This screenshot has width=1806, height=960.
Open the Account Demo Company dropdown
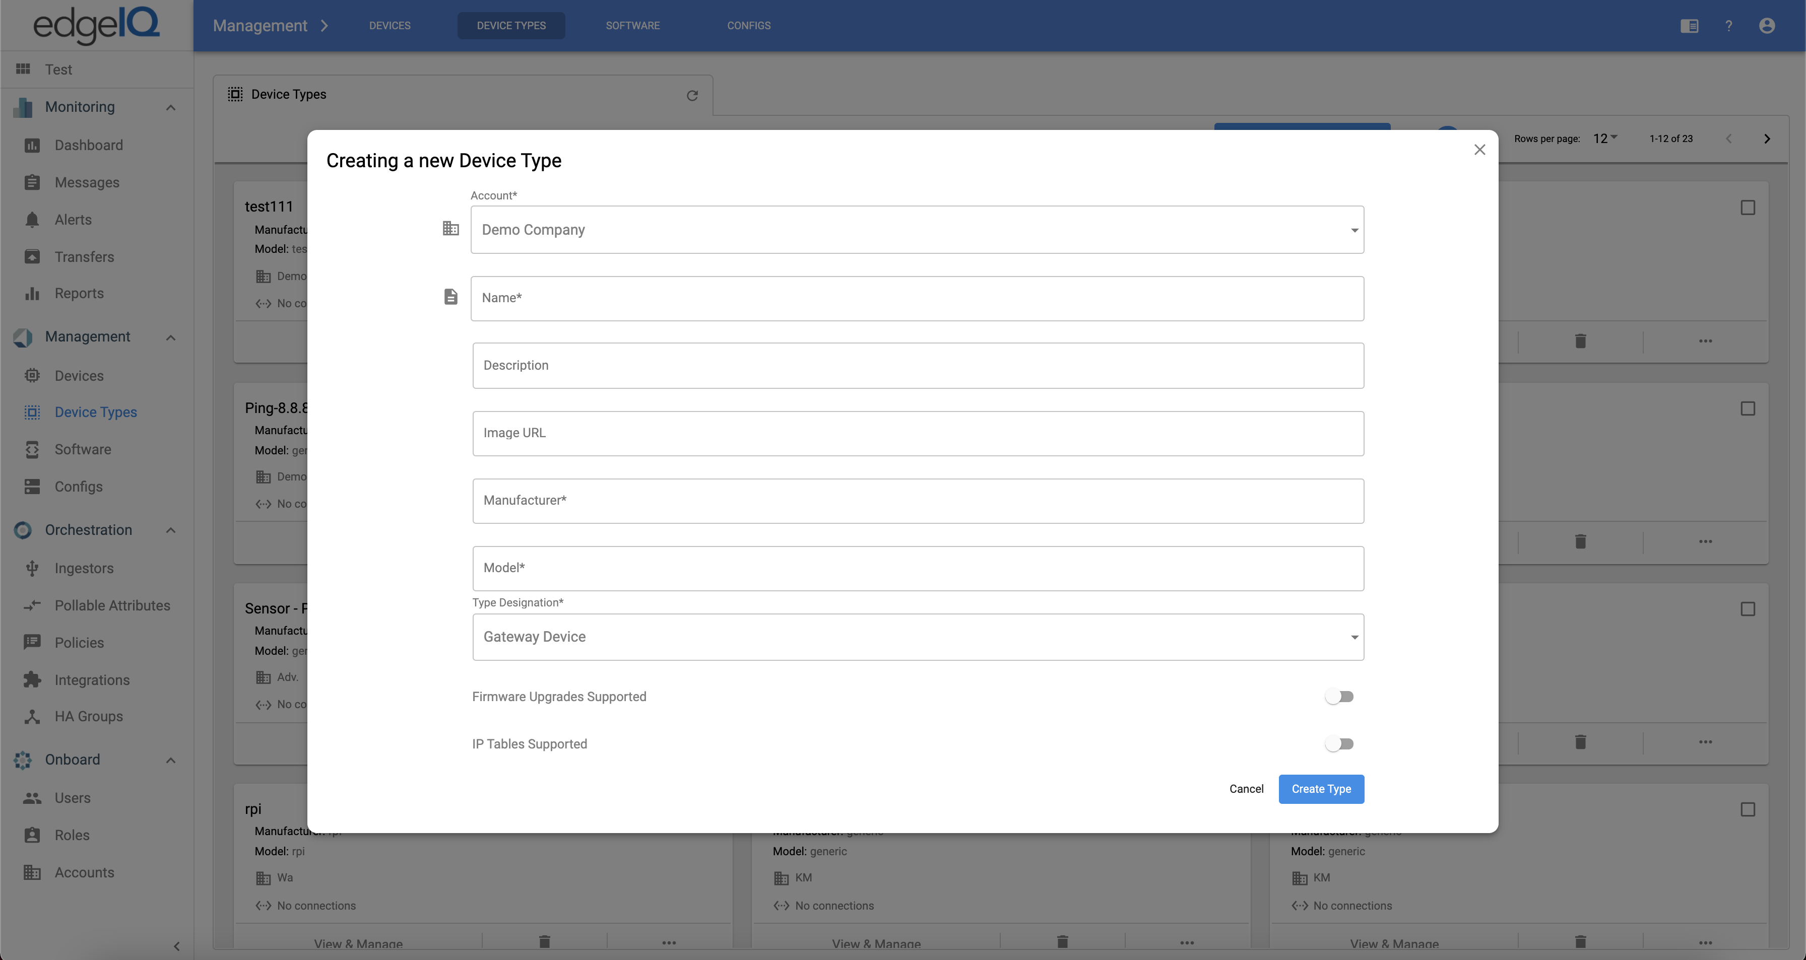[x=917, y=230]
